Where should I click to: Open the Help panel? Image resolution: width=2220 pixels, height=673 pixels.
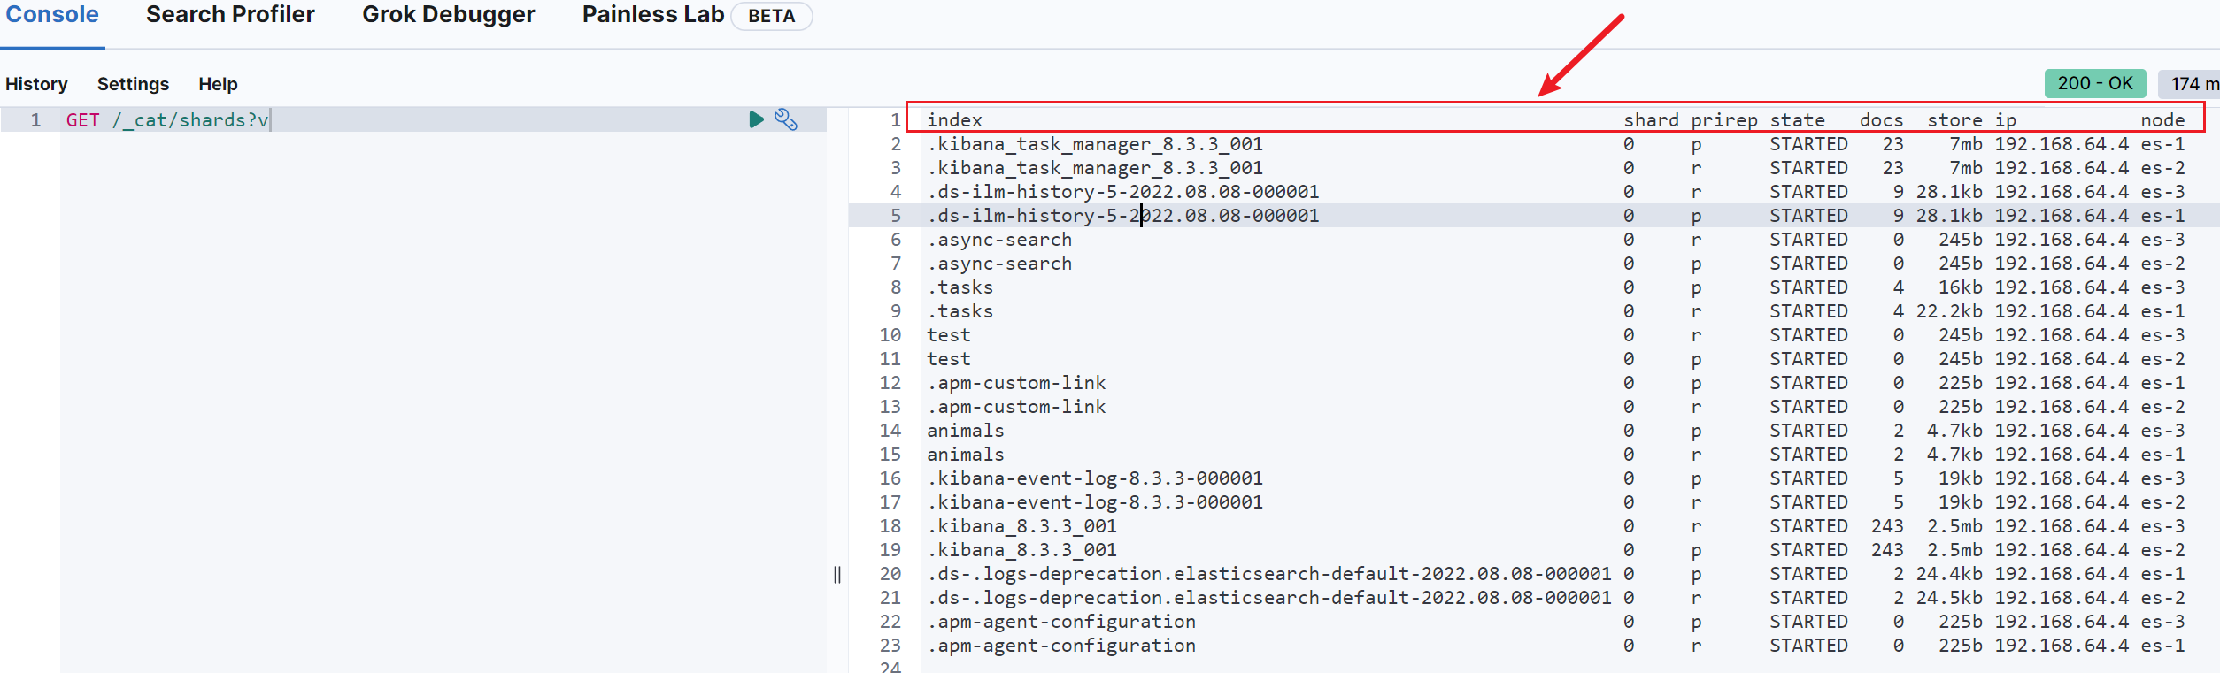click(218, 84)
